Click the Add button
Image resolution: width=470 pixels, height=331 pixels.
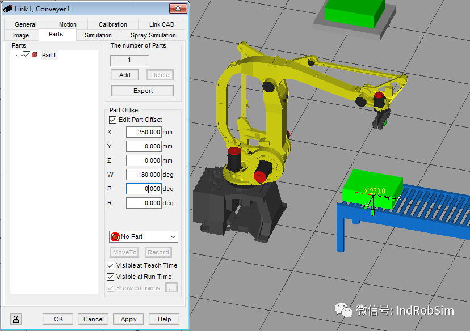click(x=125, y=75)
